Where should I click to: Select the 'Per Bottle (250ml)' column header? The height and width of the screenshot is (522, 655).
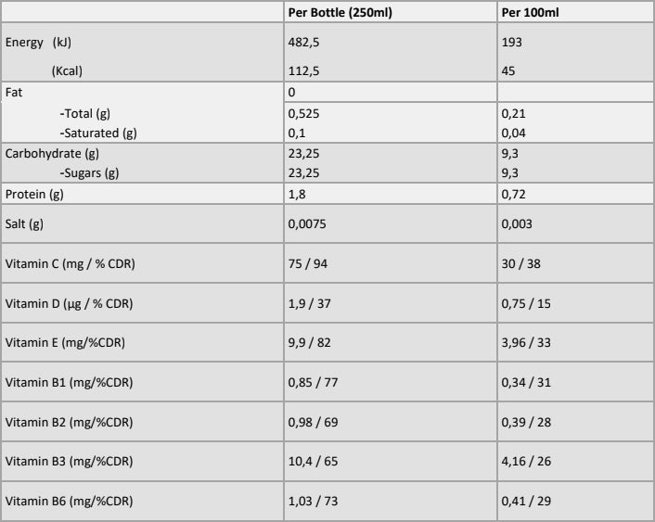click(340, 13)
